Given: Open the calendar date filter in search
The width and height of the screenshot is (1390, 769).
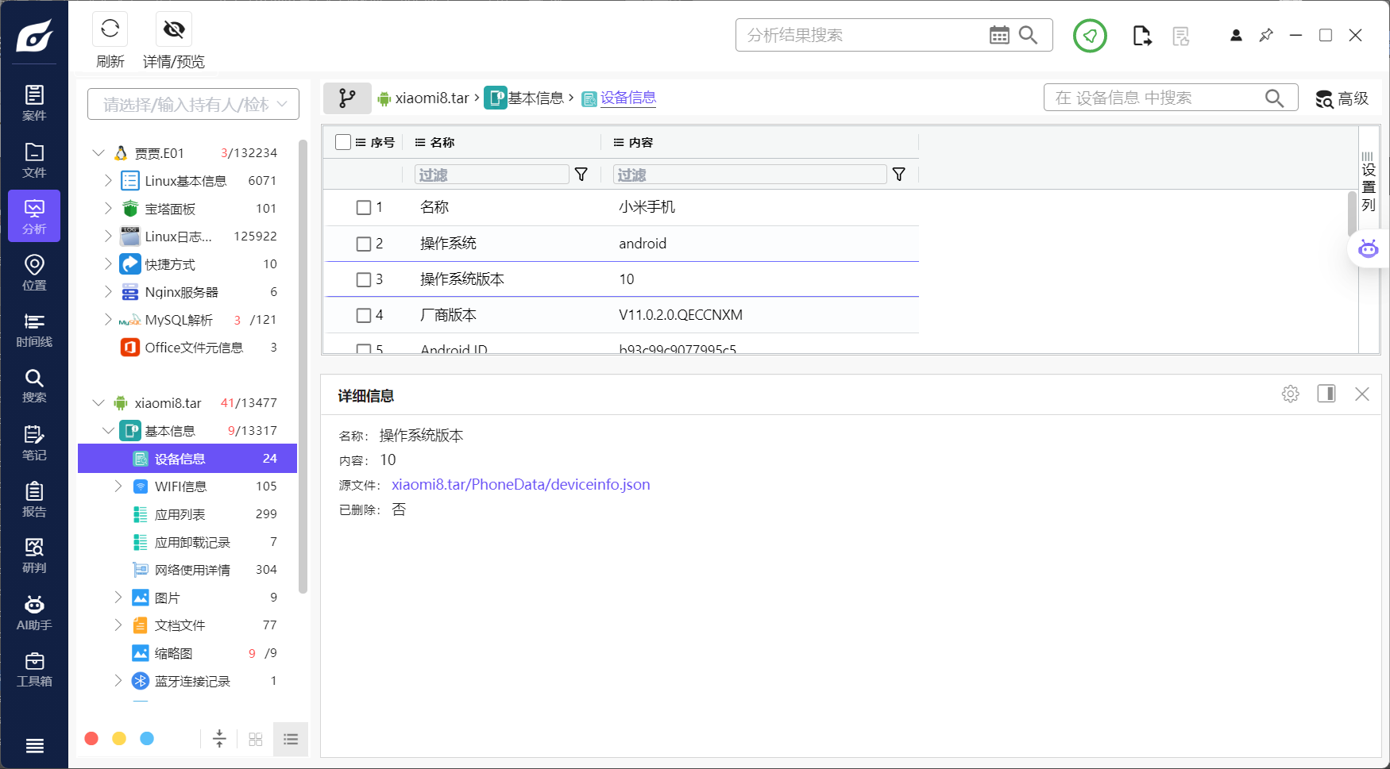Looking at the screenshot, I should pos(999,35).
